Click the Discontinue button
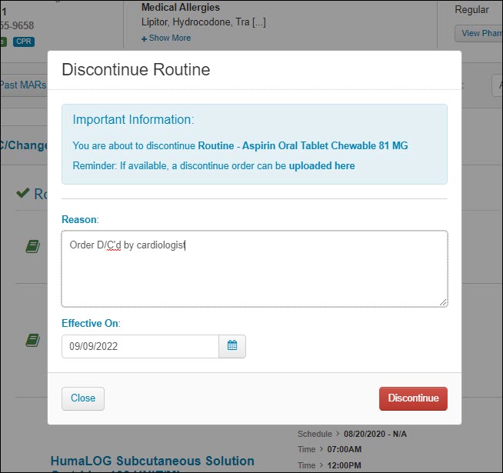The width and height of the screenshot is (503, 473). coord(413,398)
